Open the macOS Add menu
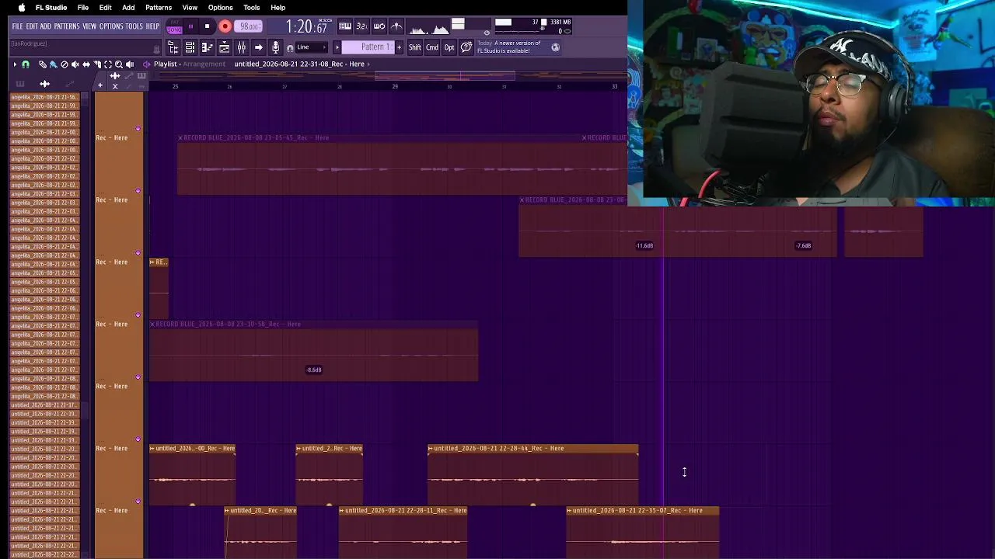Image resolution: width=995 pixels, height=559 pixels. click(x=128, y=8)
